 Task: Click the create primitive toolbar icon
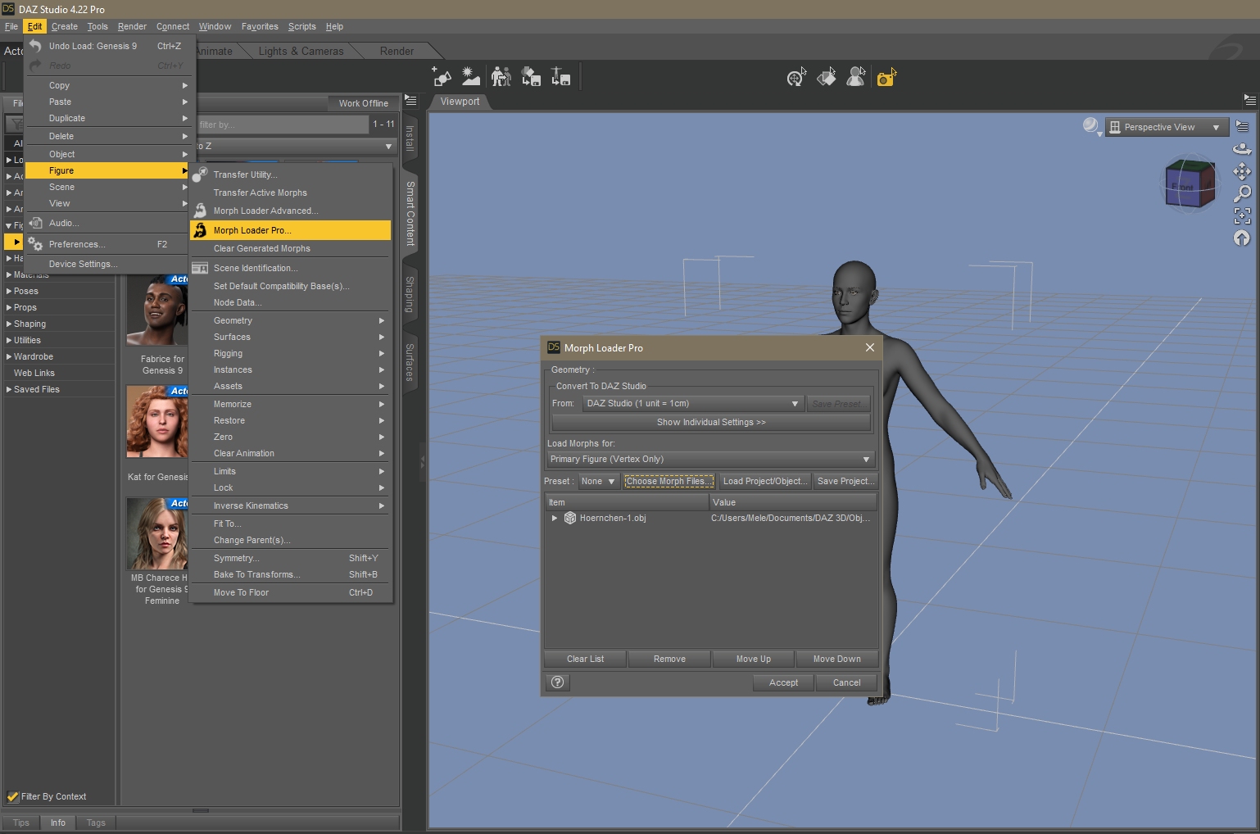click(442, 77)
